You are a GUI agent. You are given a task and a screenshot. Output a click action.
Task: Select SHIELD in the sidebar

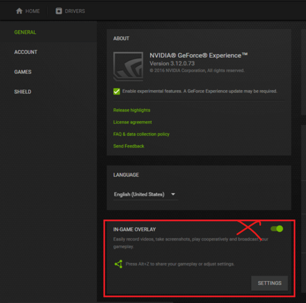pyautogui.click(x=22, y=92)
